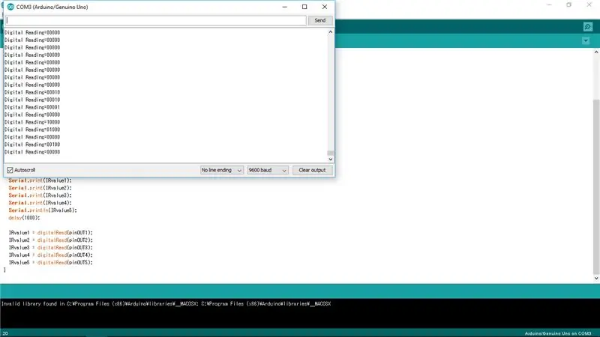Click the COM3 (Arduino/Genuino Uno) window title
Image resolution: width=600 pixels, height=337 pixels.
pyautogui.click(x=52, y=7)
